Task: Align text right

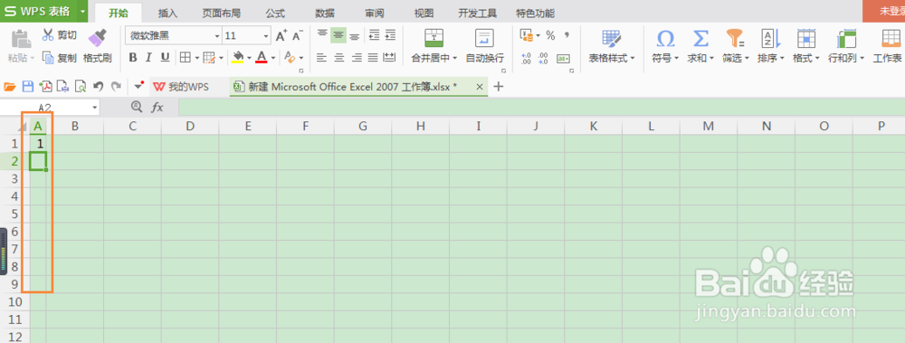Action: [x=357, y=57]
